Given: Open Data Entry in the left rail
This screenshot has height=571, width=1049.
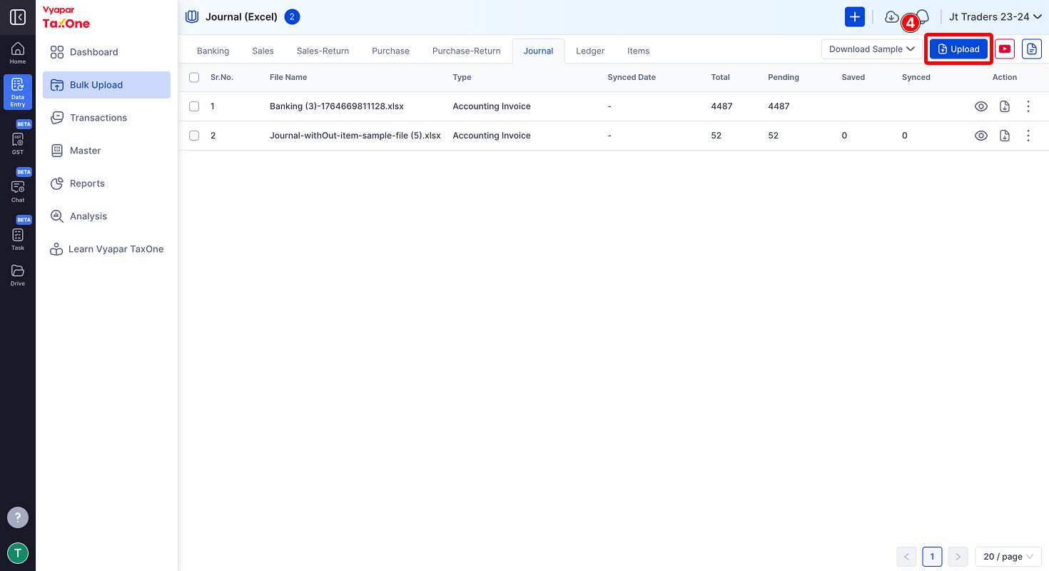Looking at the screenshot, I should click(x=18, y=92).
